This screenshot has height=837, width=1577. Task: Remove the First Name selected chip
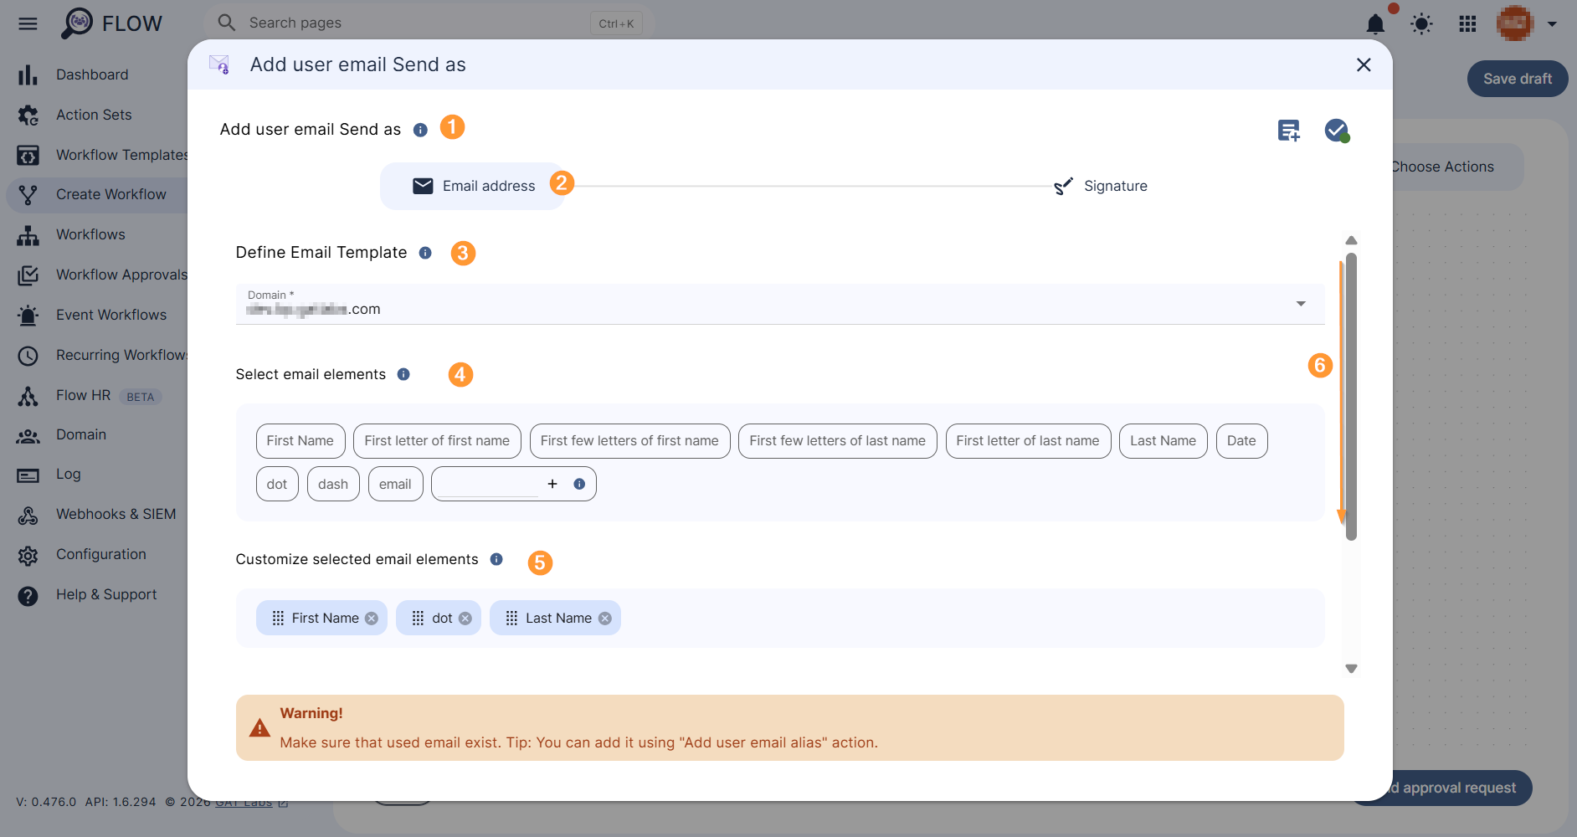coord(372,619)
